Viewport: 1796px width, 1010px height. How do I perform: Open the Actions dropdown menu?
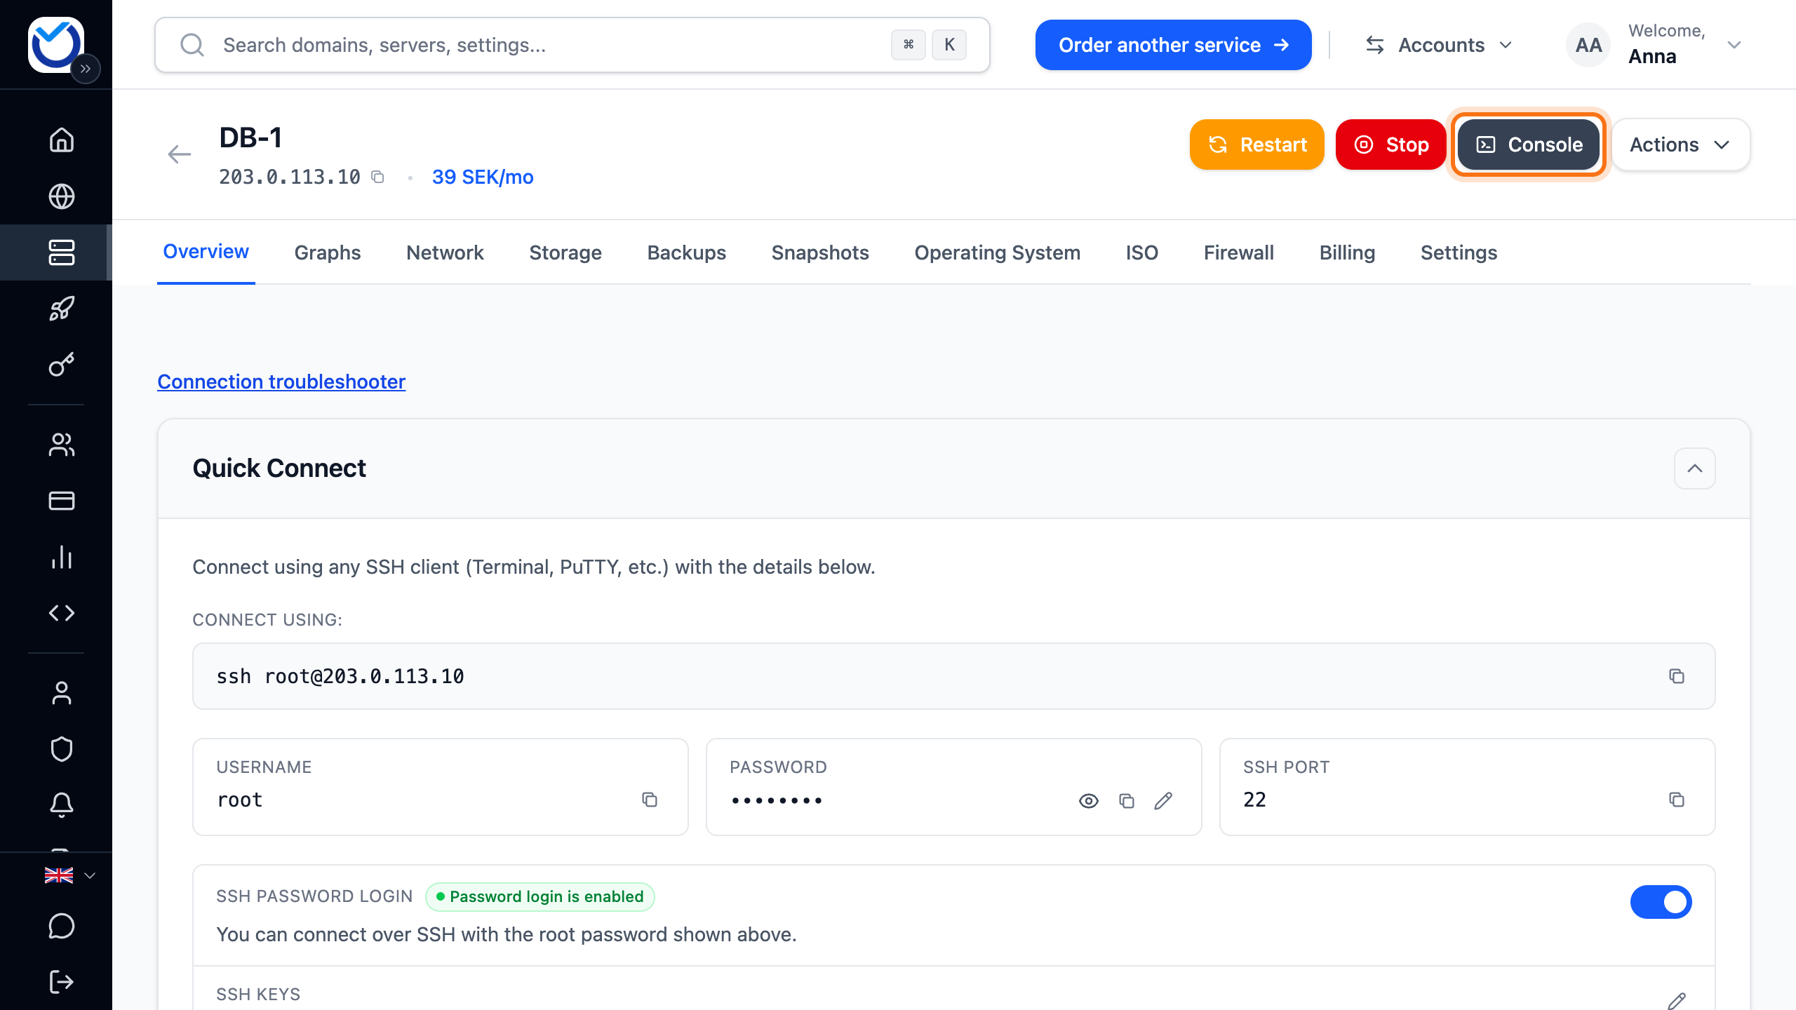1680,144
